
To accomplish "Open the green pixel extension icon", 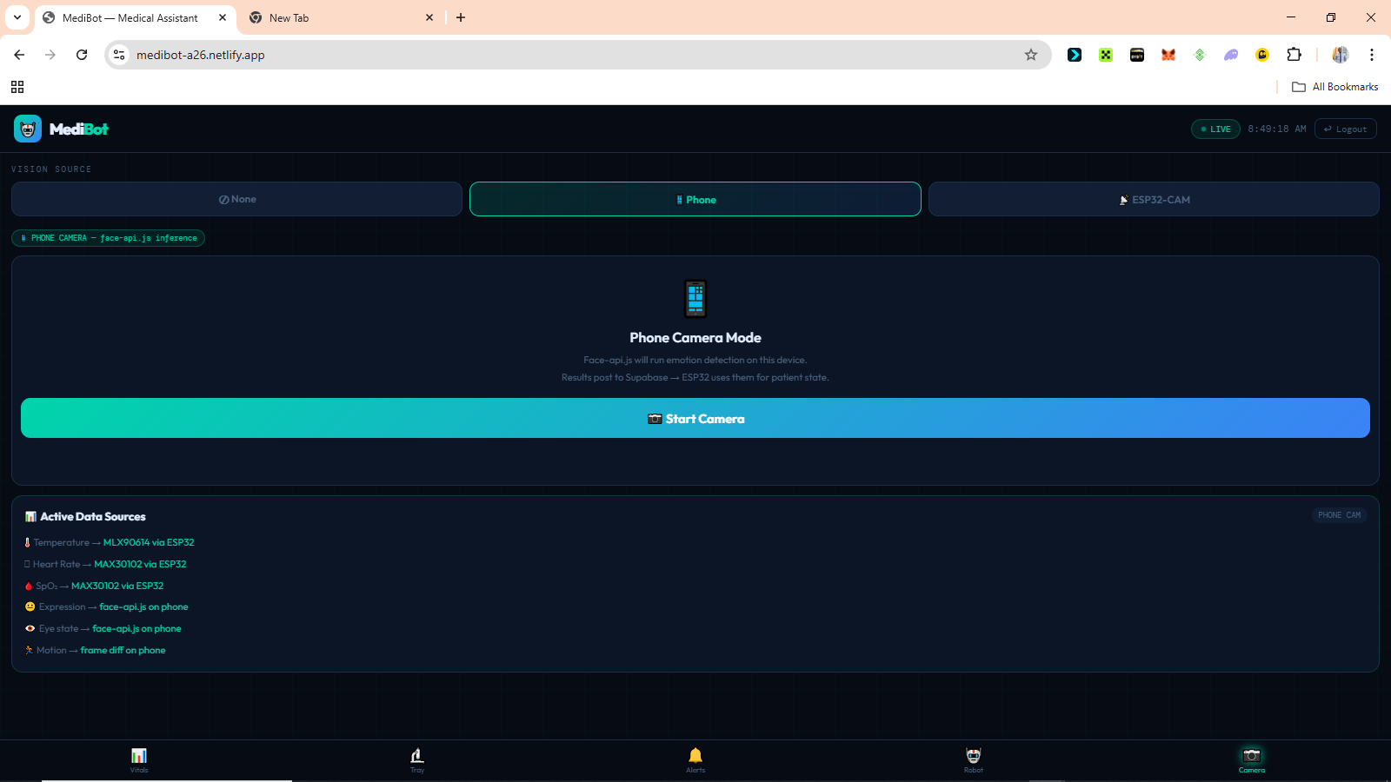I will [x=1106, y=55].
